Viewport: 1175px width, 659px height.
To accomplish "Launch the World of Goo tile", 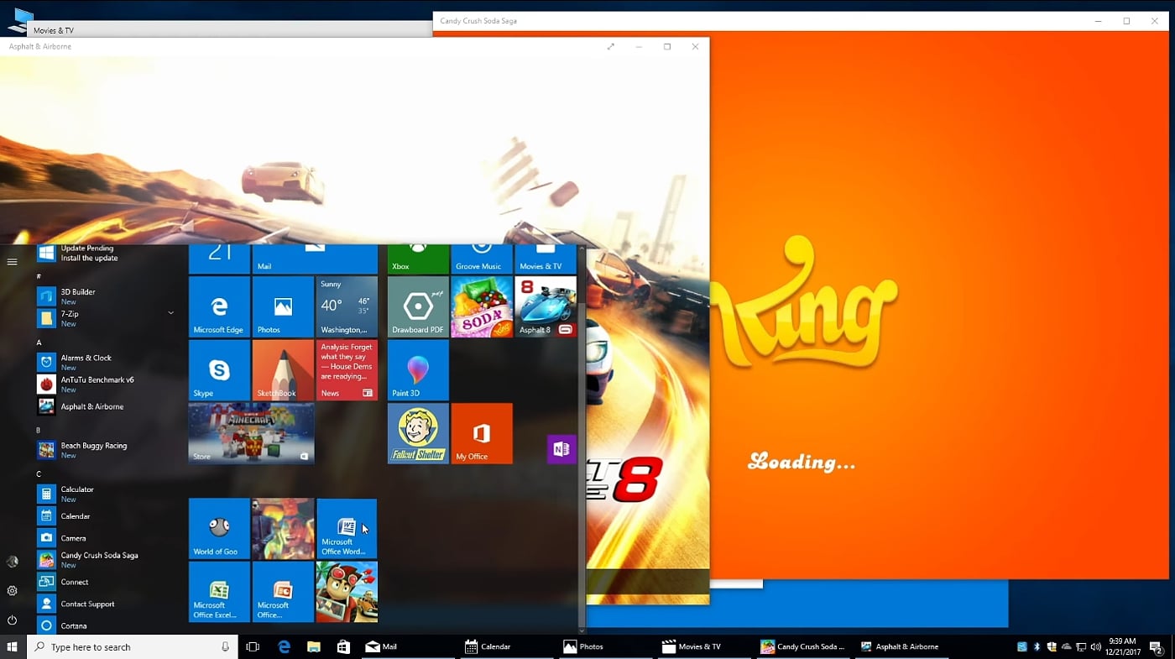I will (x=219, y=529).
